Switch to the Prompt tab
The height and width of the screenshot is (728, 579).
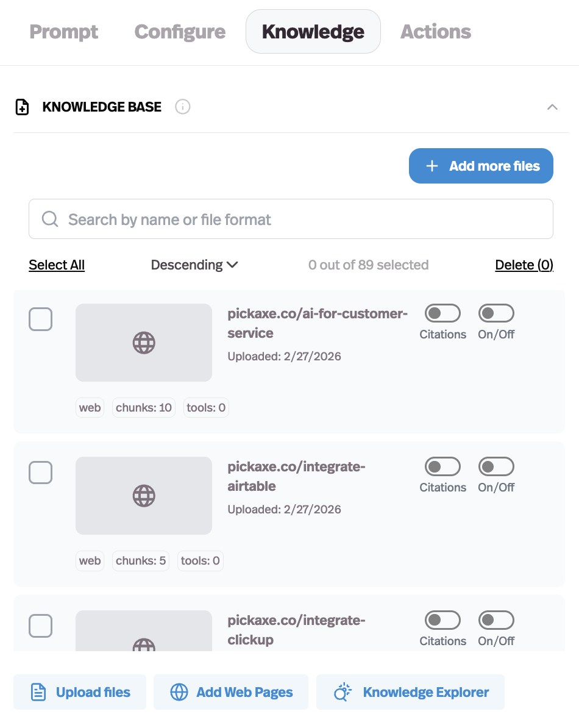(63, 31)
